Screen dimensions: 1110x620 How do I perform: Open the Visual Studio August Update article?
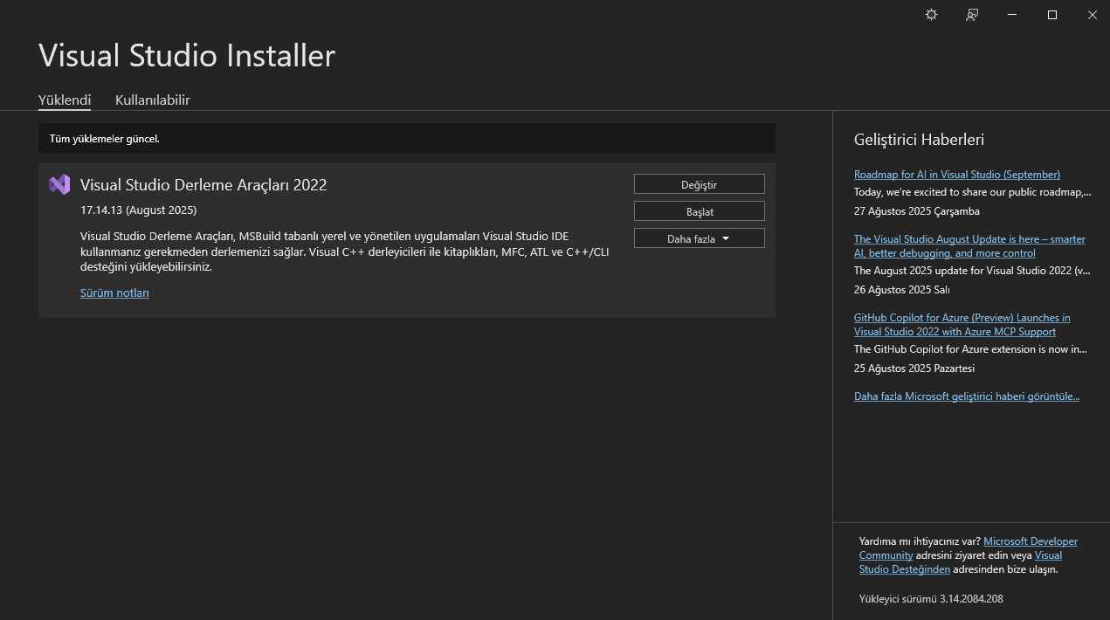tap(969, 246)
